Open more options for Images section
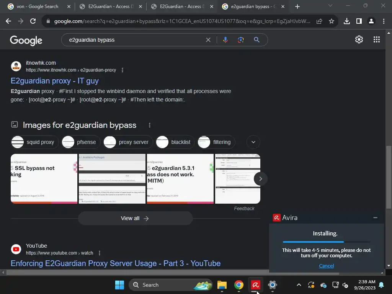Screen dimensions: 392x294 pyautogui.click(x=150, y=125)
